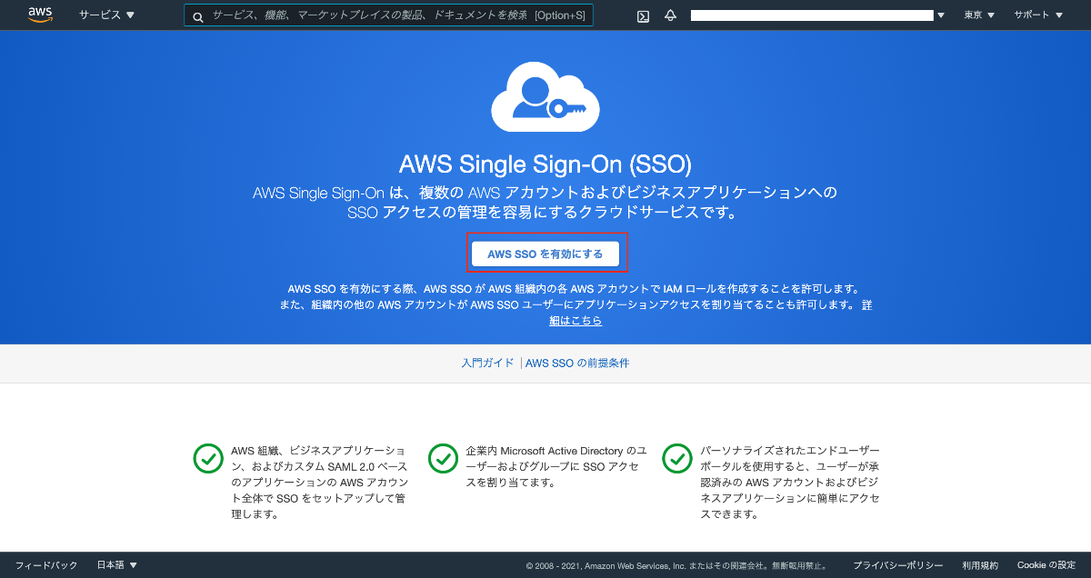Click the copyright Amazon Web Services text

676,566
